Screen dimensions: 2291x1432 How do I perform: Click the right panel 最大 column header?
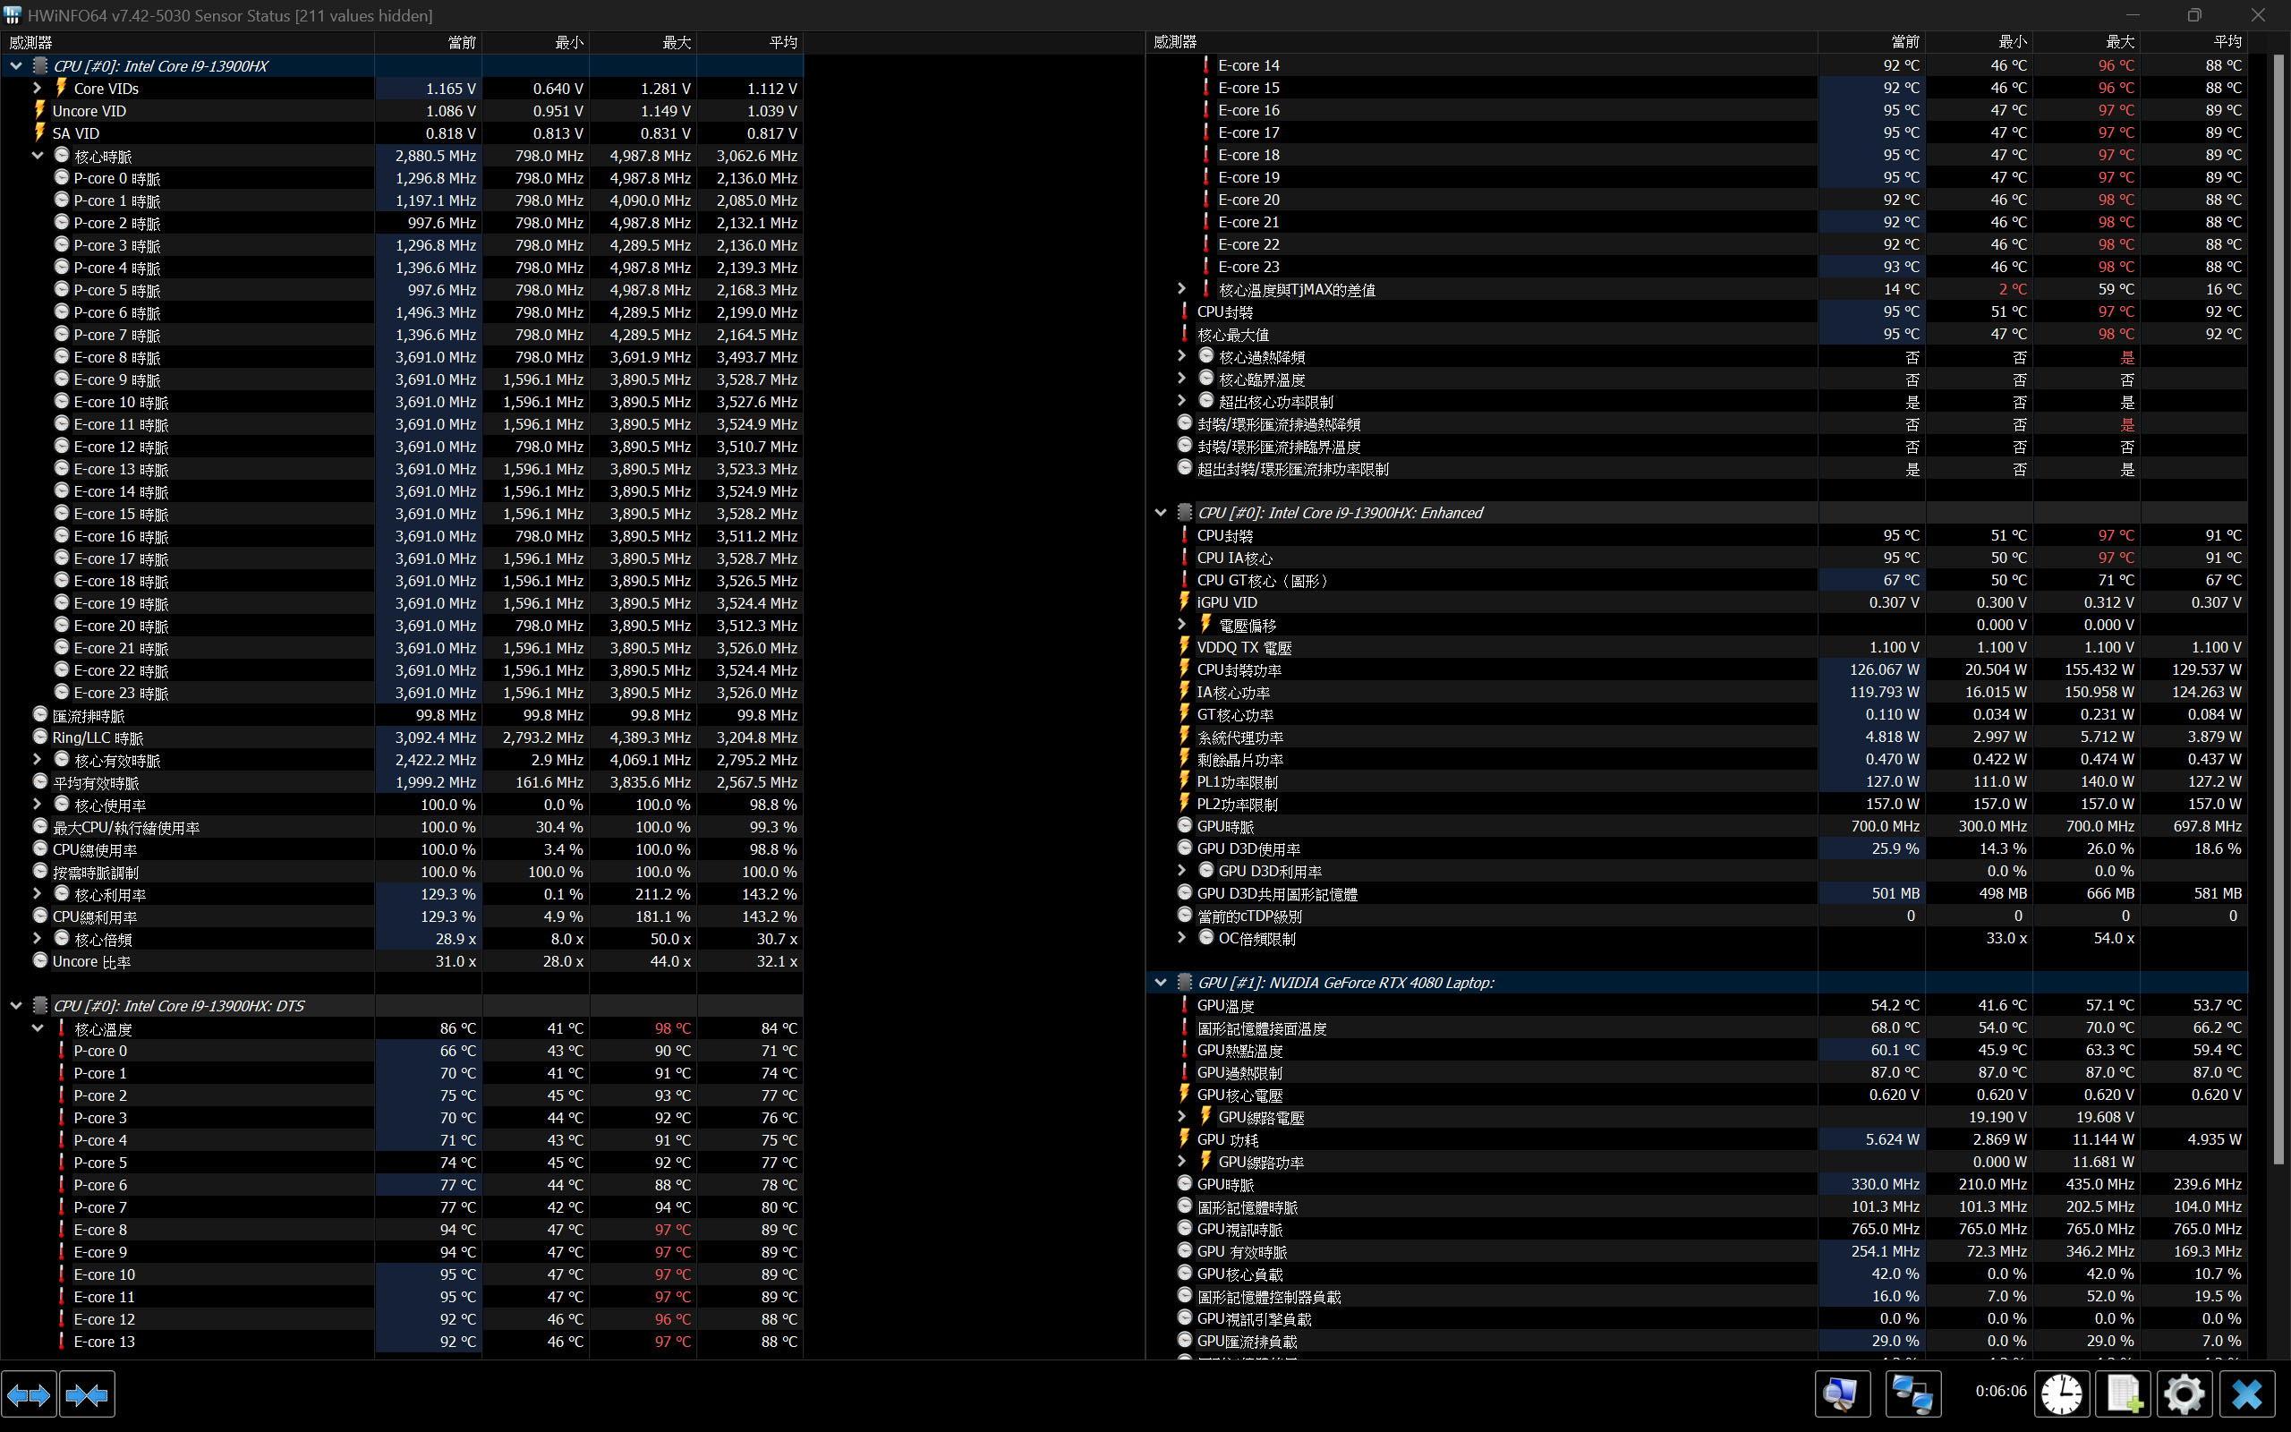tap(2087, 43)
